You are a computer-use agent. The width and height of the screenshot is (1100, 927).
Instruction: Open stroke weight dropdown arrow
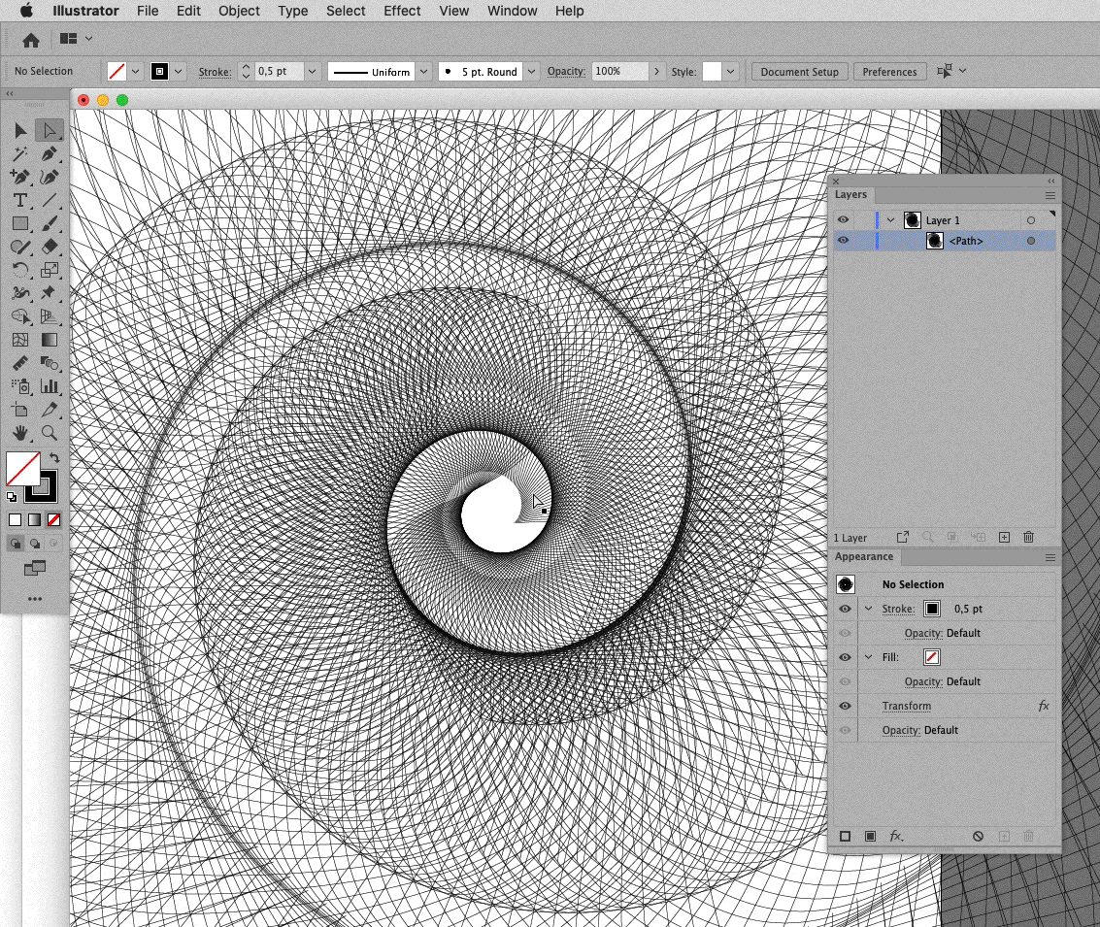coord(313,72)
